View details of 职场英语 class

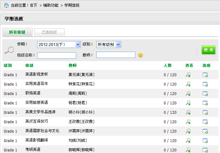coord(188,93)
